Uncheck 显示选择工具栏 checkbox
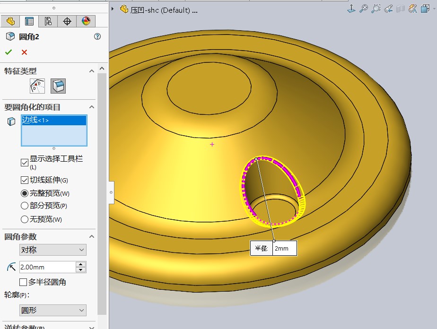 pos(25,162)
